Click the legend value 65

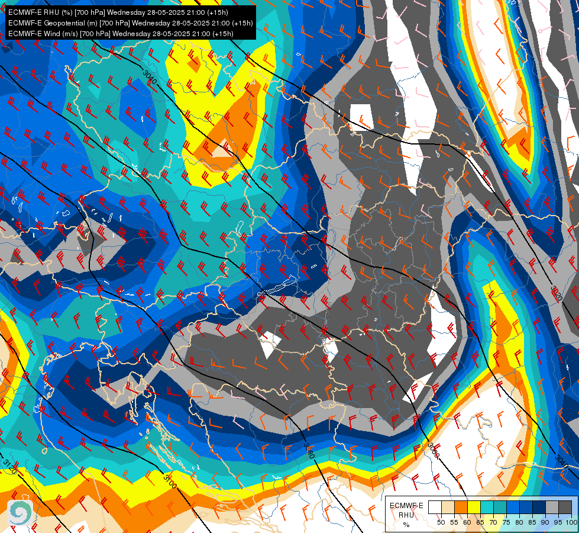coord(480,522)
